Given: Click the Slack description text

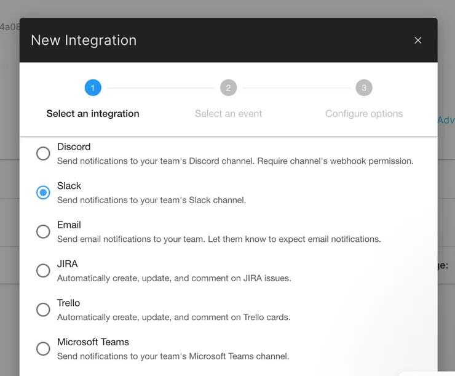Looking at the screenshot, I should click(151, 200).
